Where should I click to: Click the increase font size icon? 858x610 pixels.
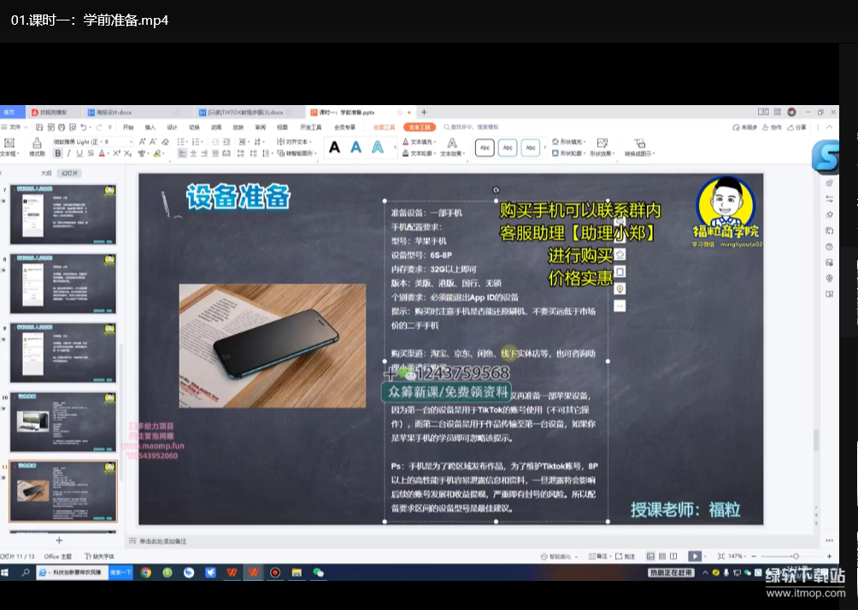140,142
